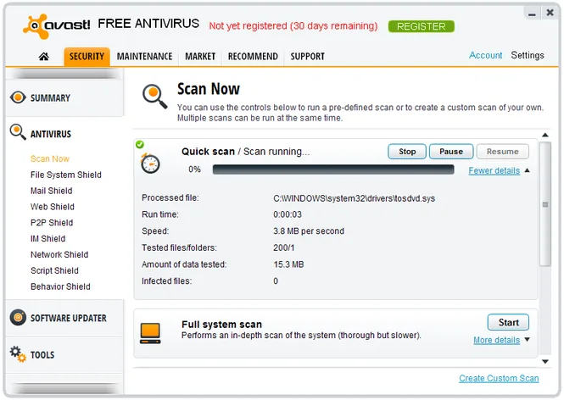Click the Quick scan progress bar
This screenshot has height=400, width=564.
pyautogui.click(x=333, y=169)
